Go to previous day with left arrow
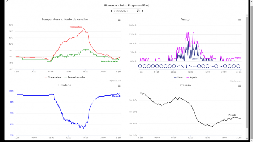 pos(111,11)
